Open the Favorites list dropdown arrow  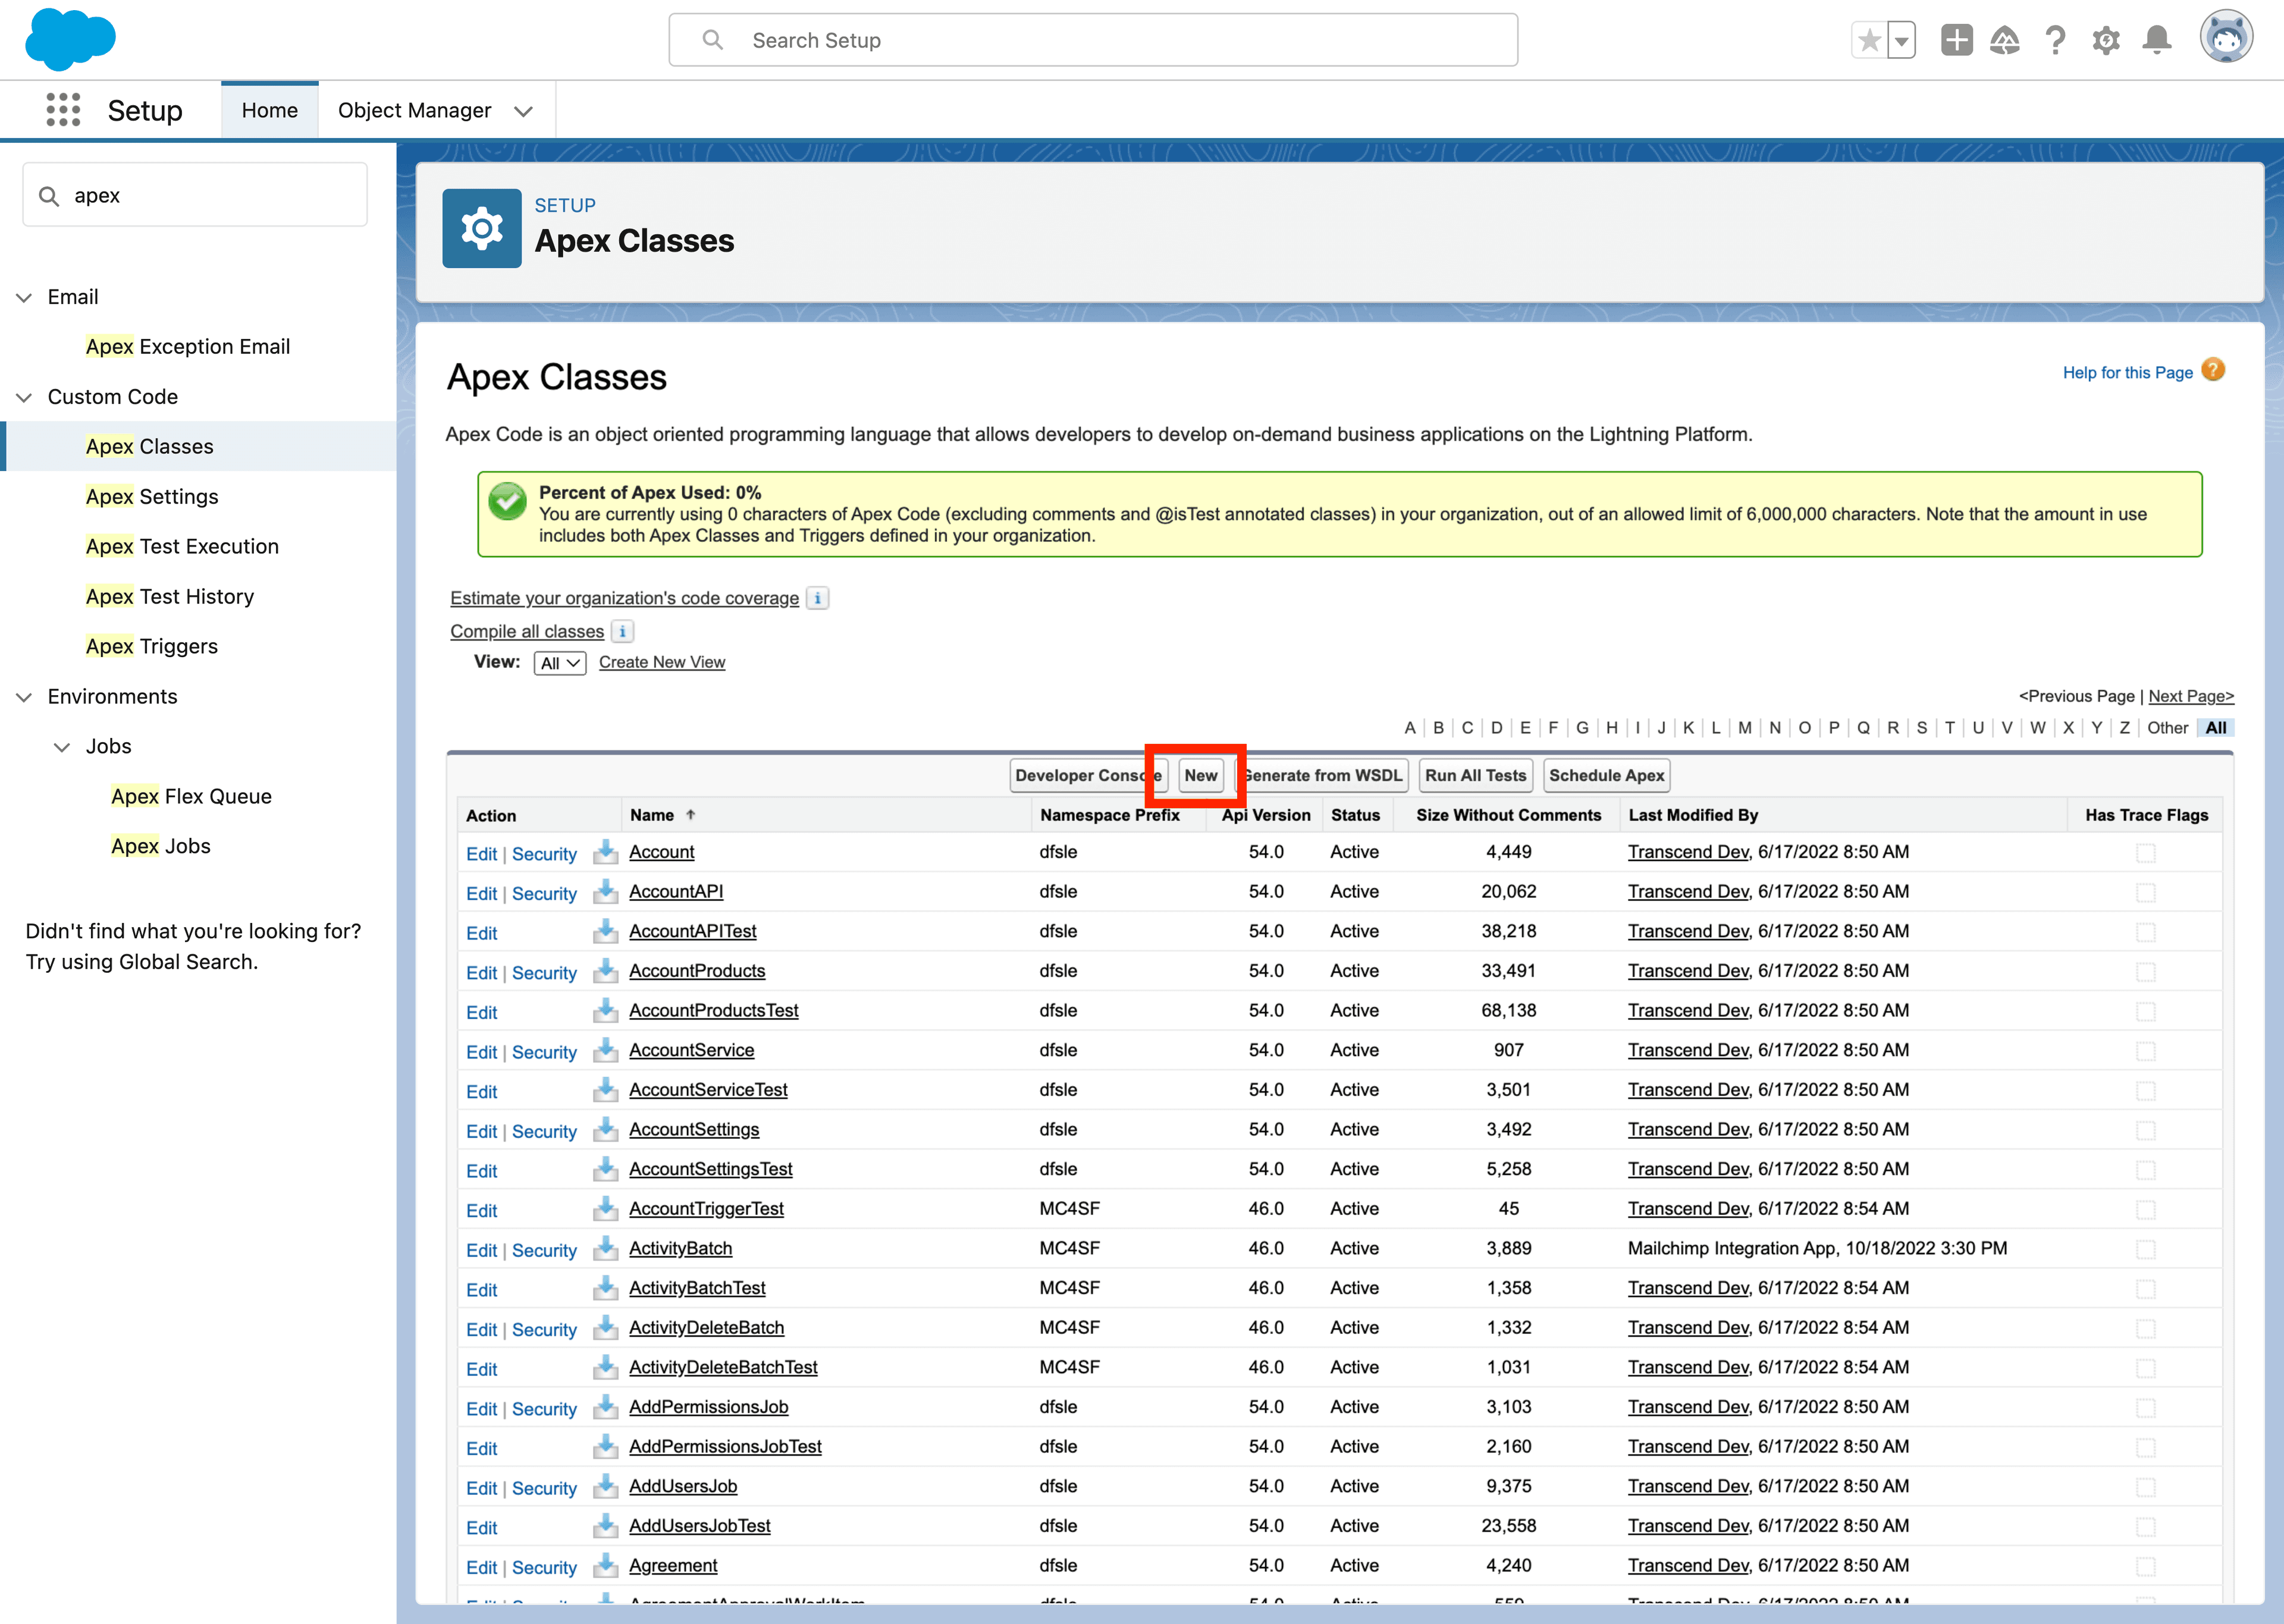click(x=1901, y=41)
